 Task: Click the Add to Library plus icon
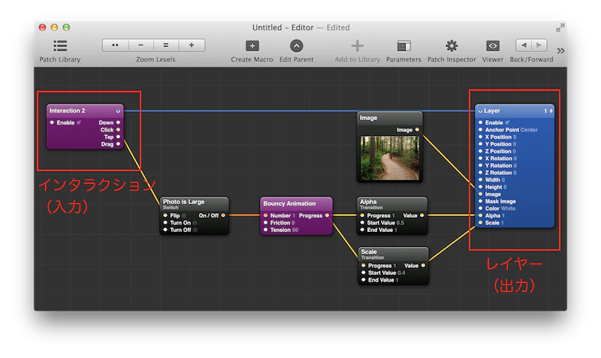[358, 46]
